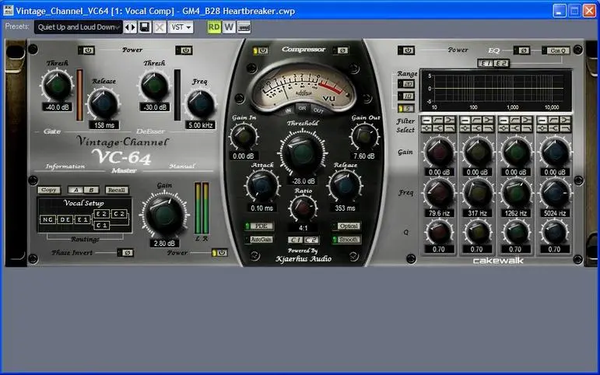Toggle the DeEsser power switch
Image resolution: width=600 pixels, height=375 pixels.
pos(184,50)
